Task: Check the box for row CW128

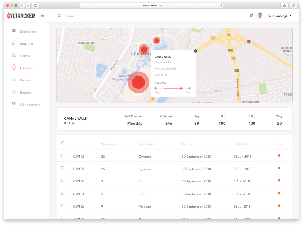Action: click(63, 155)
